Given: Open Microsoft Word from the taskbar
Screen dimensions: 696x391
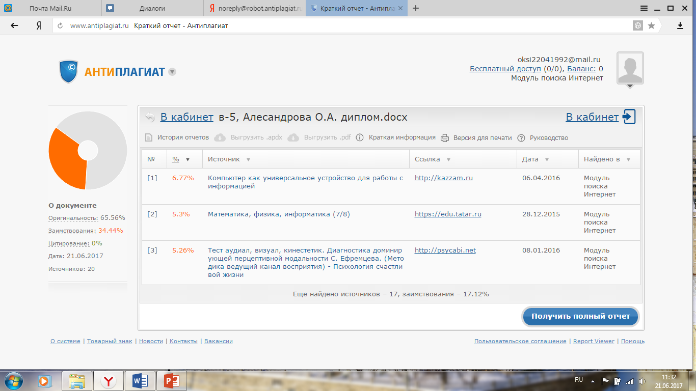Looking at the screenshot, I should [140, 380].
